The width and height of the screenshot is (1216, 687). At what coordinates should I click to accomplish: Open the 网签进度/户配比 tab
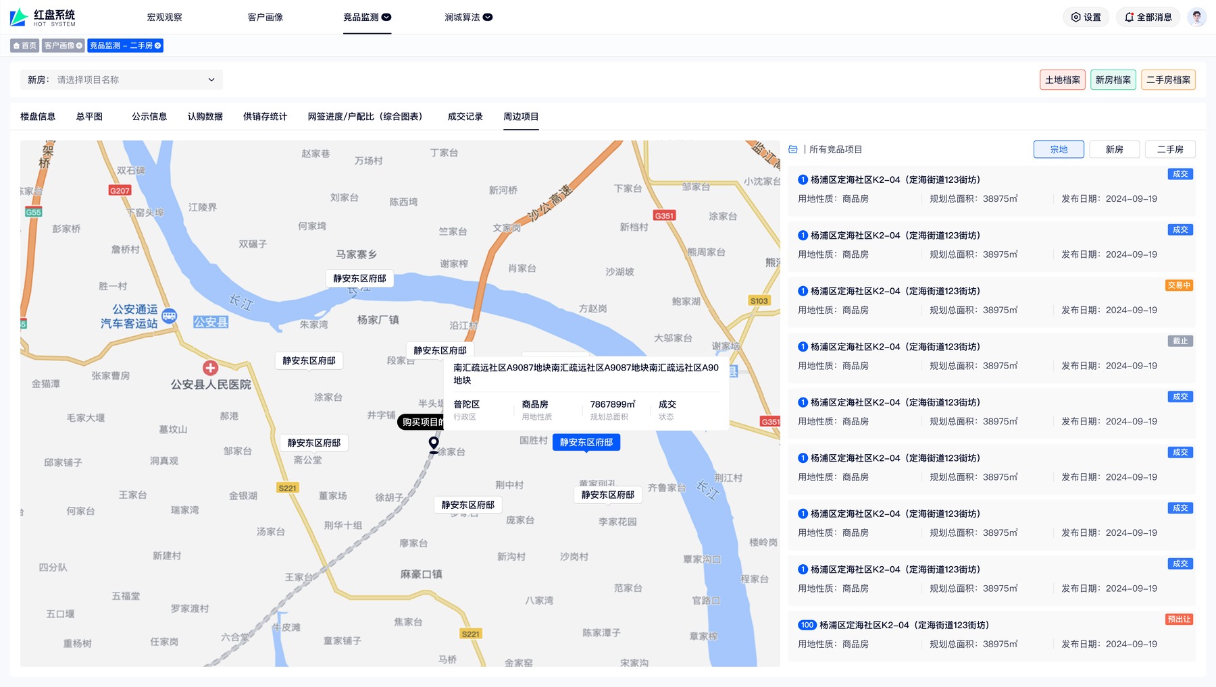tap(368, 117)
